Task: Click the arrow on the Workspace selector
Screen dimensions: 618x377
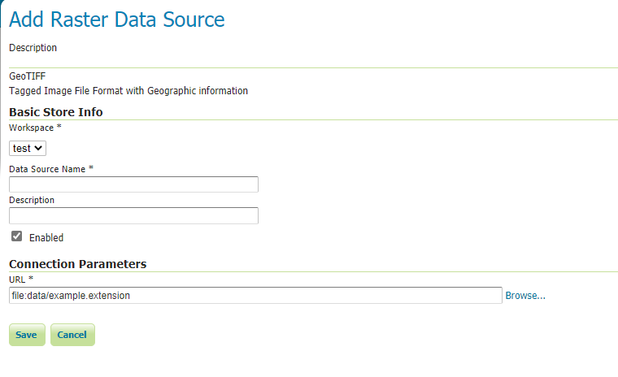Action: [40, 149]
